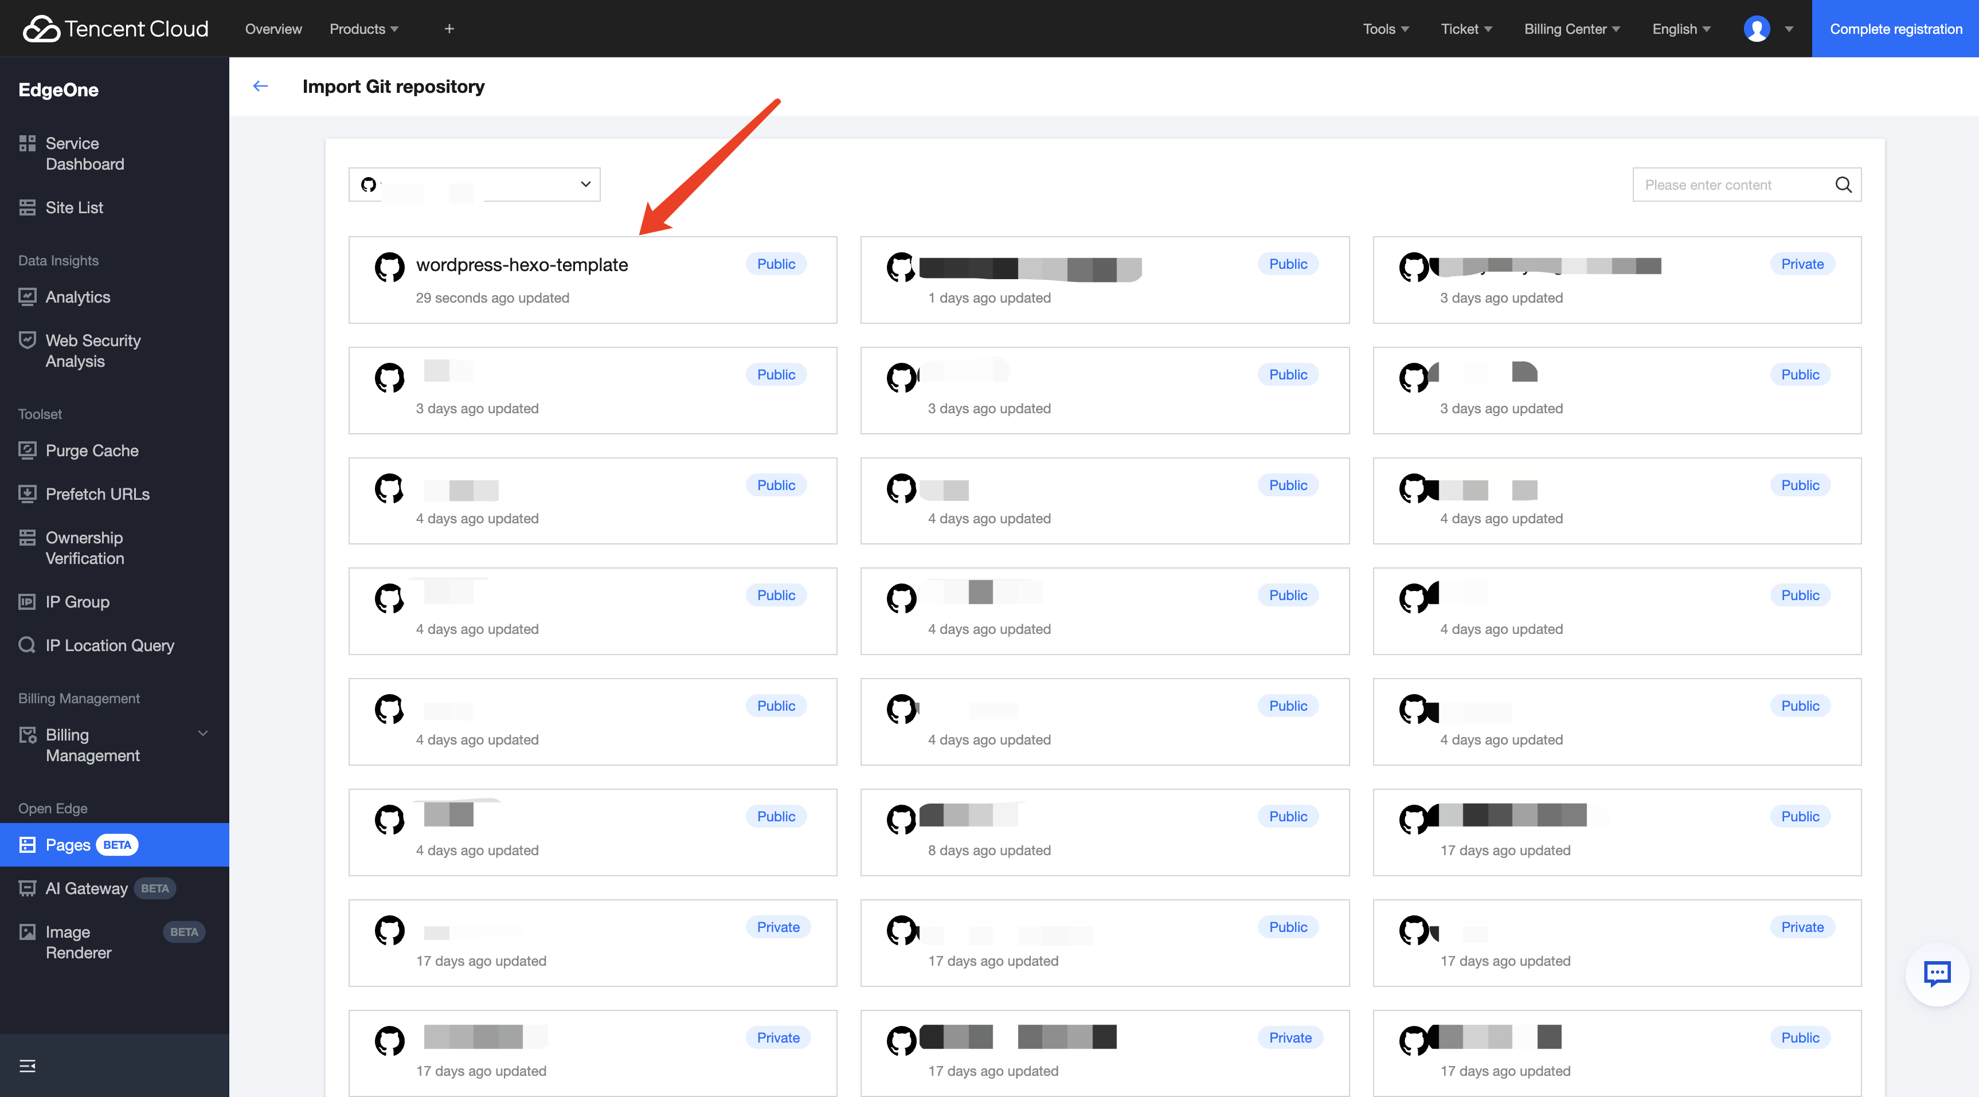This screenshot has width=1979, height=1097.
Task: Open the Overview link in top bar
Action: tap(273, 29)
